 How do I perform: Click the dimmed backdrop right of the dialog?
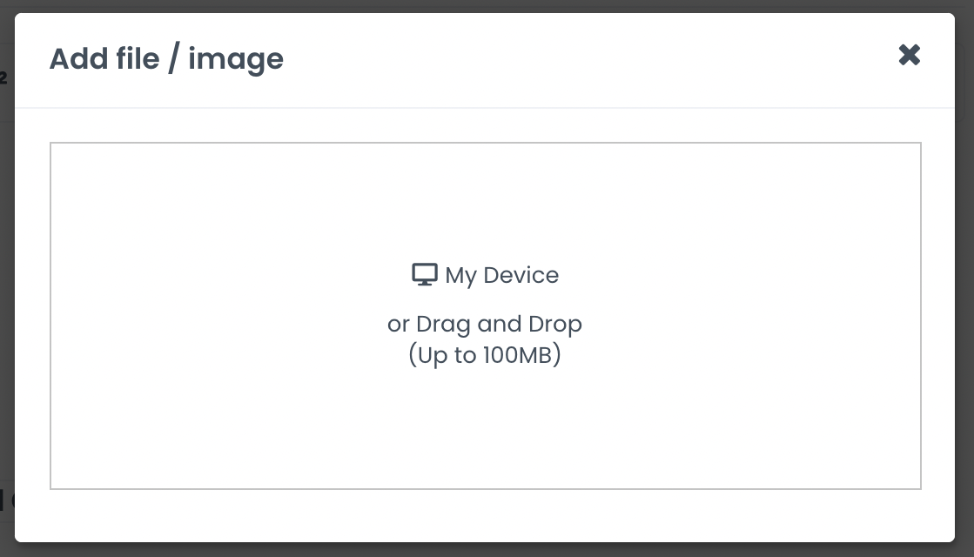coord(964,278)
